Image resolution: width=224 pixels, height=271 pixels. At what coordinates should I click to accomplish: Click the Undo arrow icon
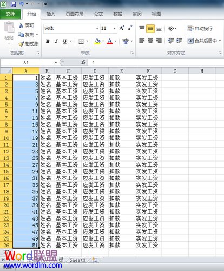(x=22, y=4)
